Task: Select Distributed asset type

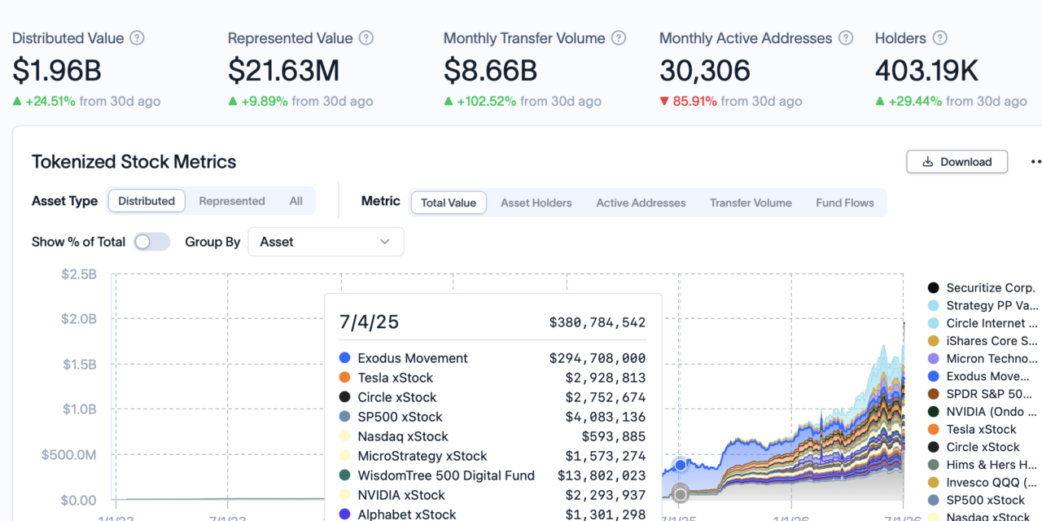Action: coord(147,201)
